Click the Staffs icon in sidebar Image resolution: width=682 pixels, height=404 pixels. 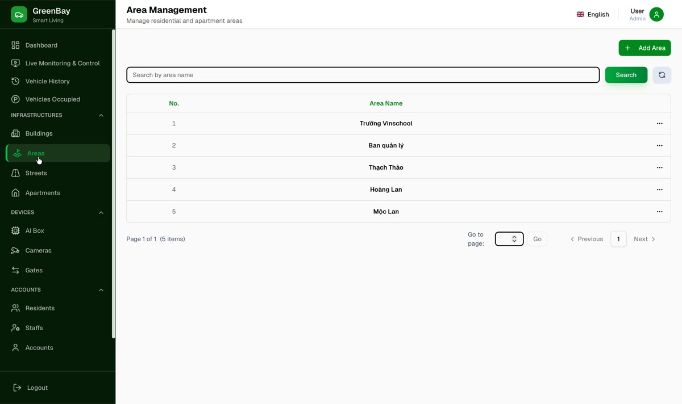coord(15,328)
